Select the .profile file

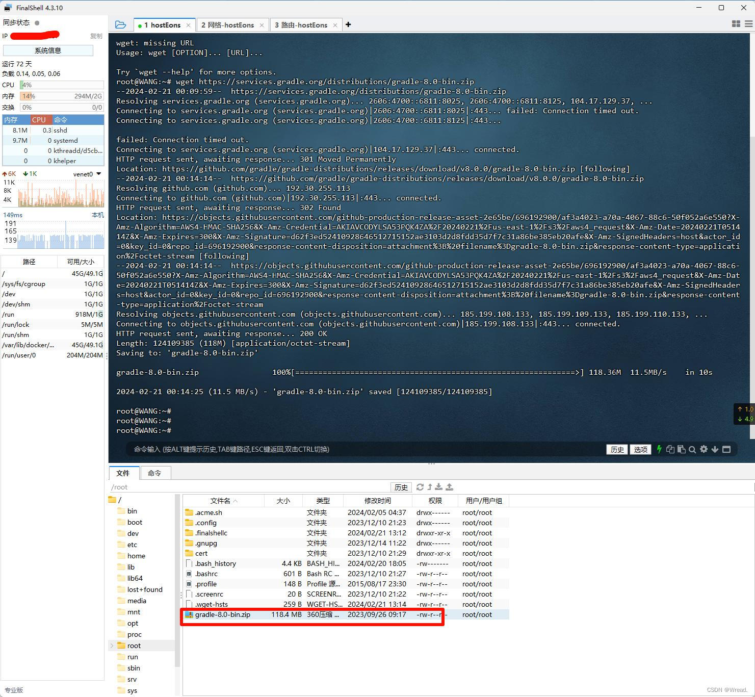pos(346,584)
